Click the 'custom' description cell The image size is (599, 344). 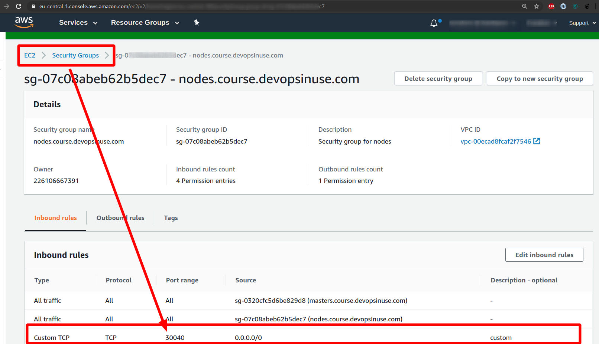point(501,338)
